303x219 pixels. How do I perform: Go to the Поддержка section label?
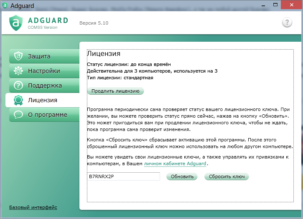(45, 86)
